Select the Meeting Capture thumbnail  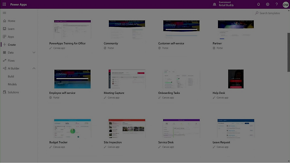127,79
